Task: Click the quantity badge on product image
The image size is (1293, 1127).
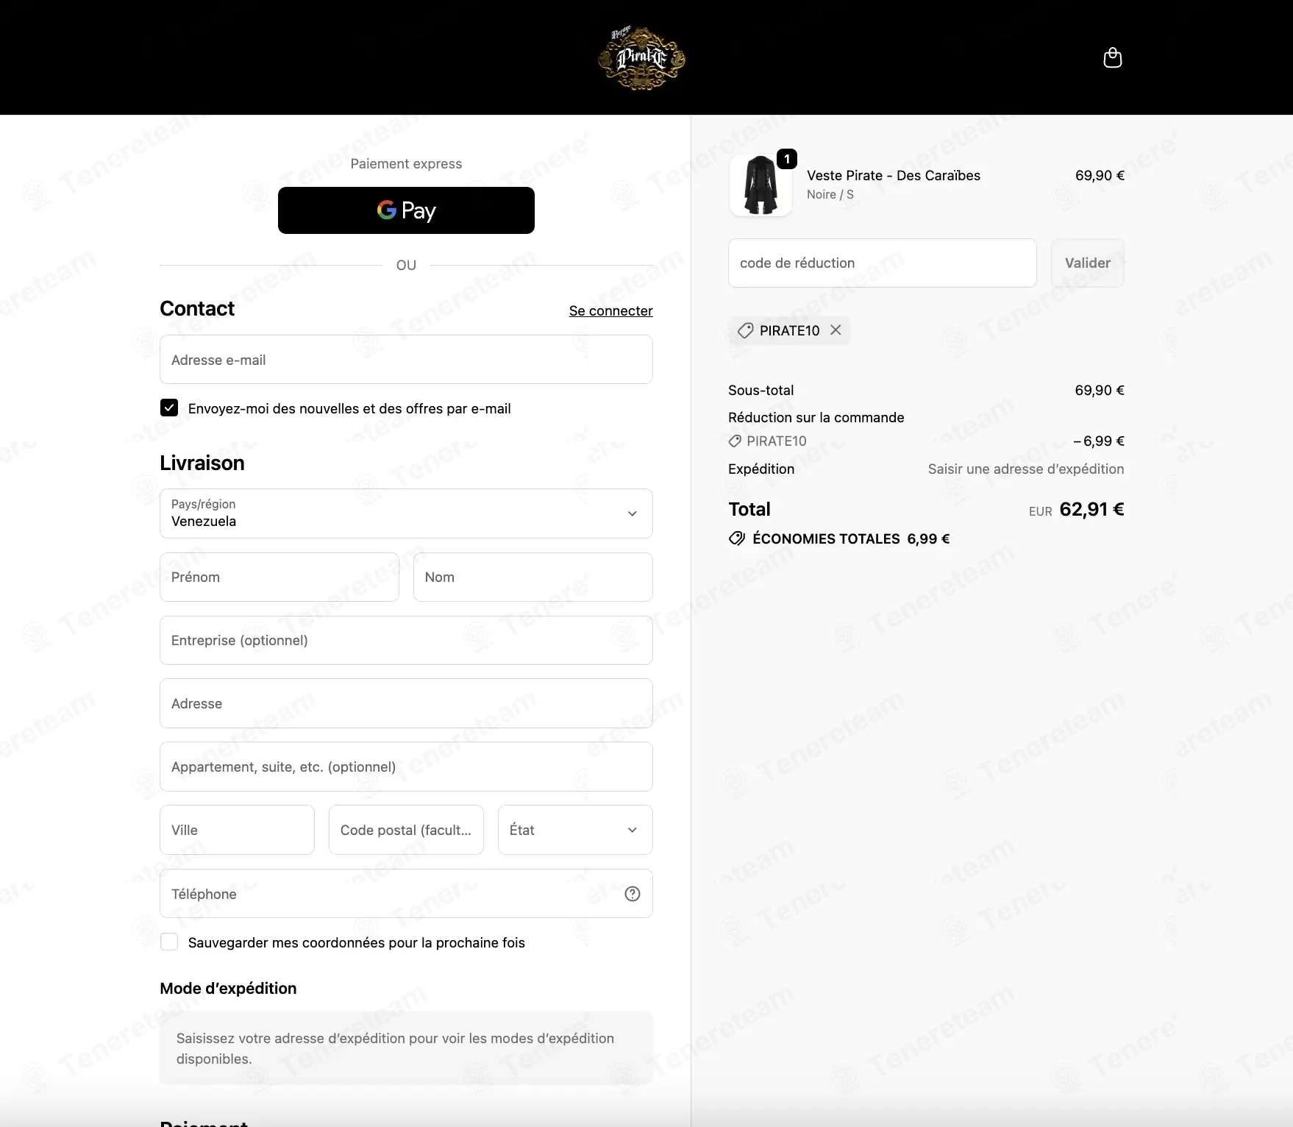Action: click(x=787, y=159)
